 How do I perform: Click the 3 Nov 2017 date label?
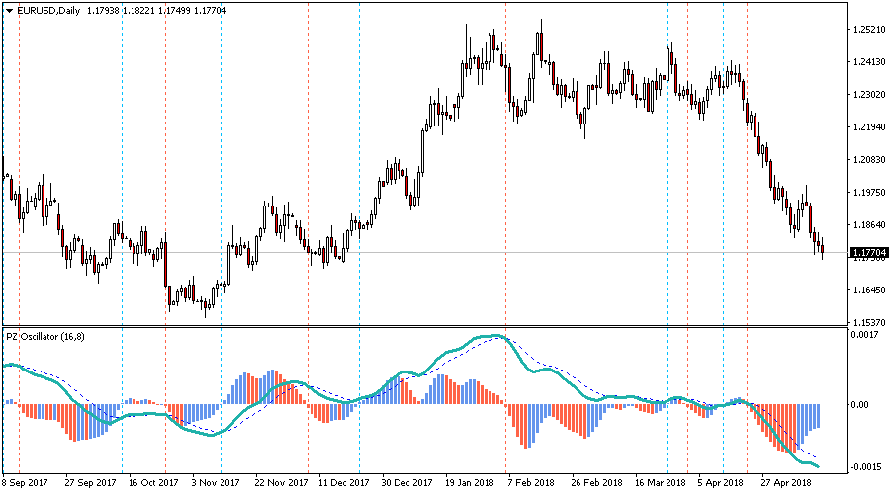[x=217, y=483]
